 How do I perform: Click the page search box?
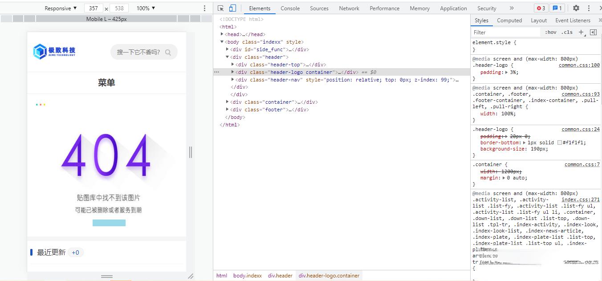tap(144, 52)
